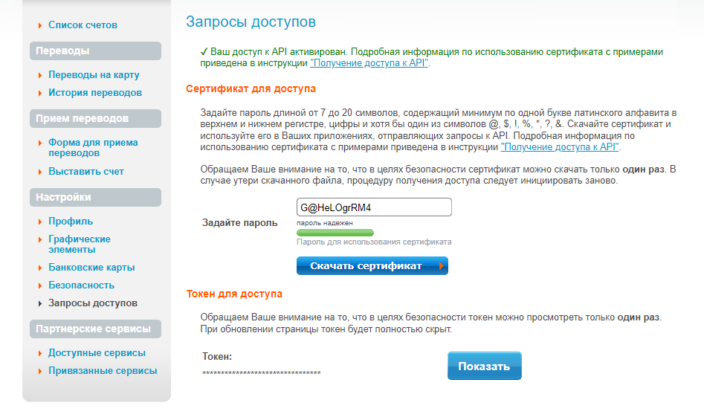Open Доступные сервисы page

[97, 353]
